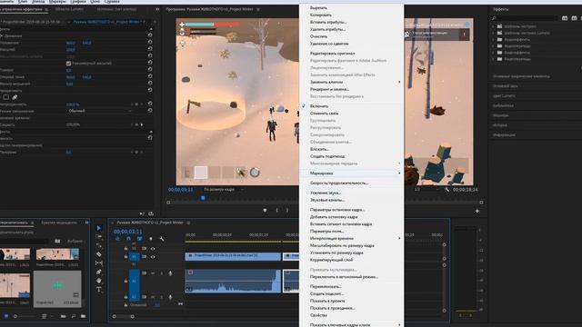Open program monitor settings wrench

[x=447, y=190]
